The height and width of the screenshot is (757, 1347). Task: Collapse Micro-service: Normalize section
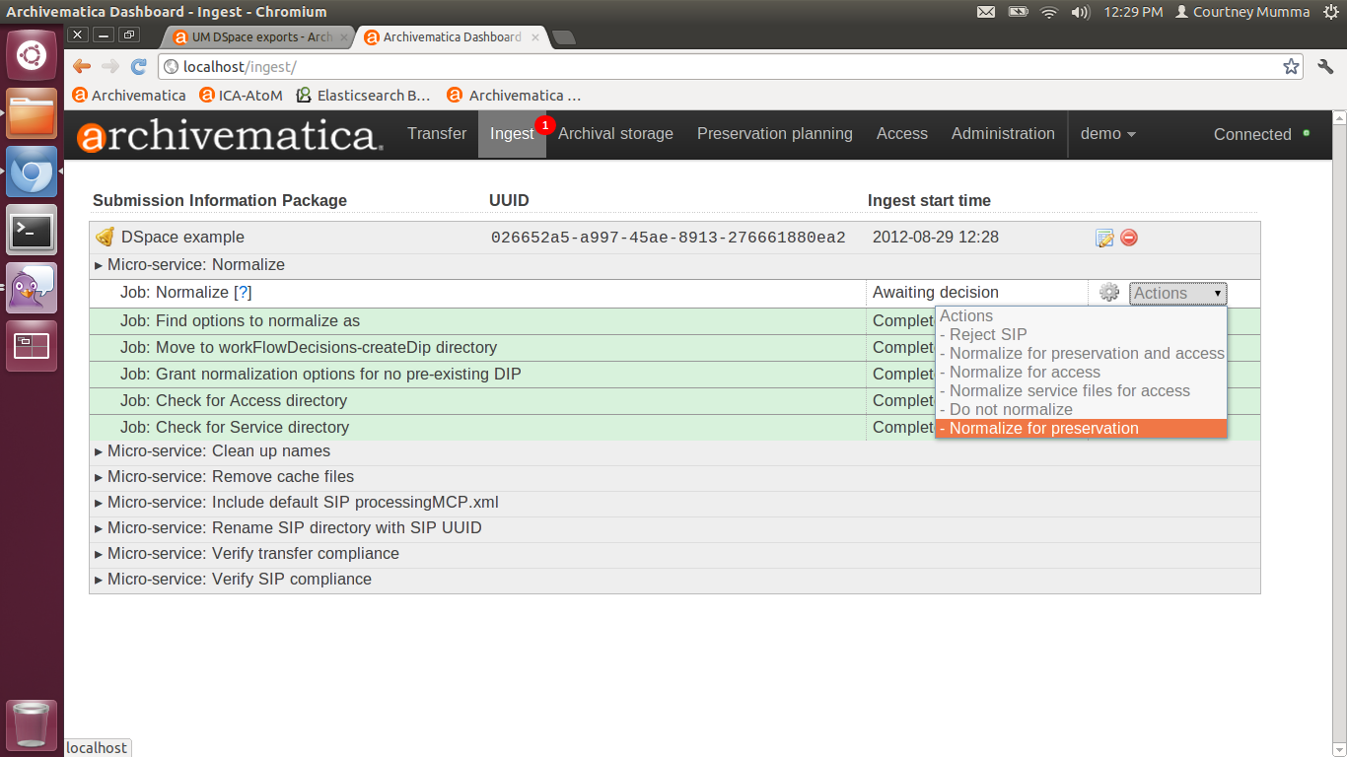(195, 265)
